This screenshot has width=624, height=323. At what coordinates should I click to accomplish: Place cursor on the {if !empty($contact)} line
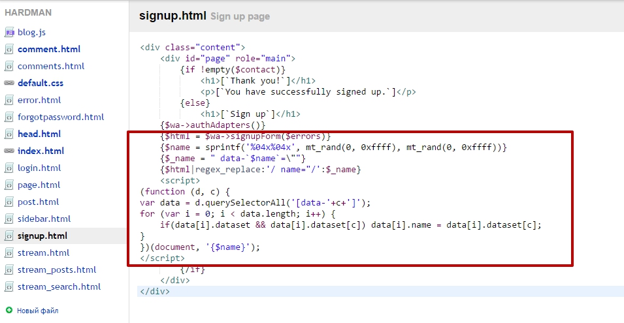(233, 70)
